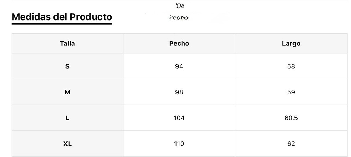Screen dimensions: 351x157
Task: Click the L size row label
Action: 68,118
